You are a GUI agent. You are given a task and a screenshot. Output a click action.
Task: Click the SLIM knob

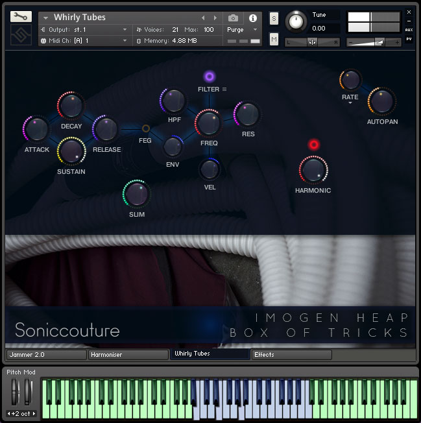tap(137, 194)
